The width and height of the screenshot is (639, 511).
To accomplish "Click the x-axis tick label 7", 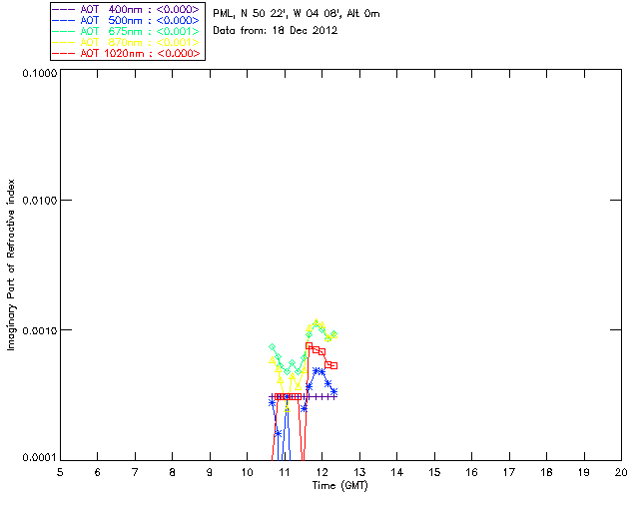I will [x=135, y=472].
